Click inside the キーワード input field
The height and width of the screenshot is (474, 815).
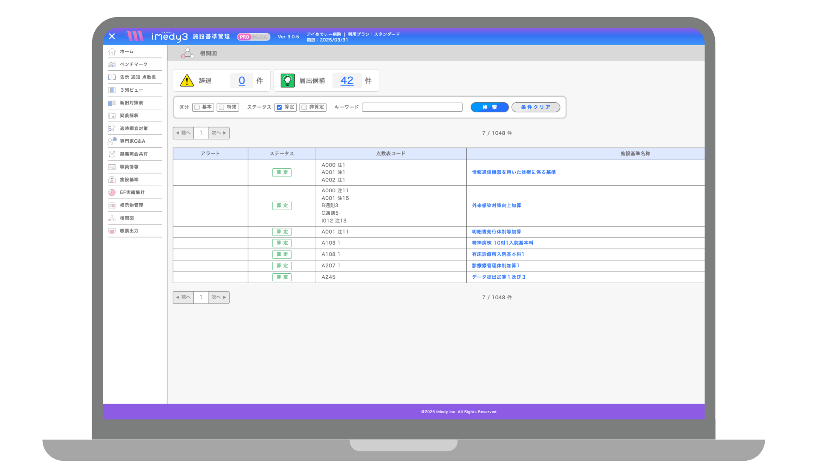(x=412, y=107)
